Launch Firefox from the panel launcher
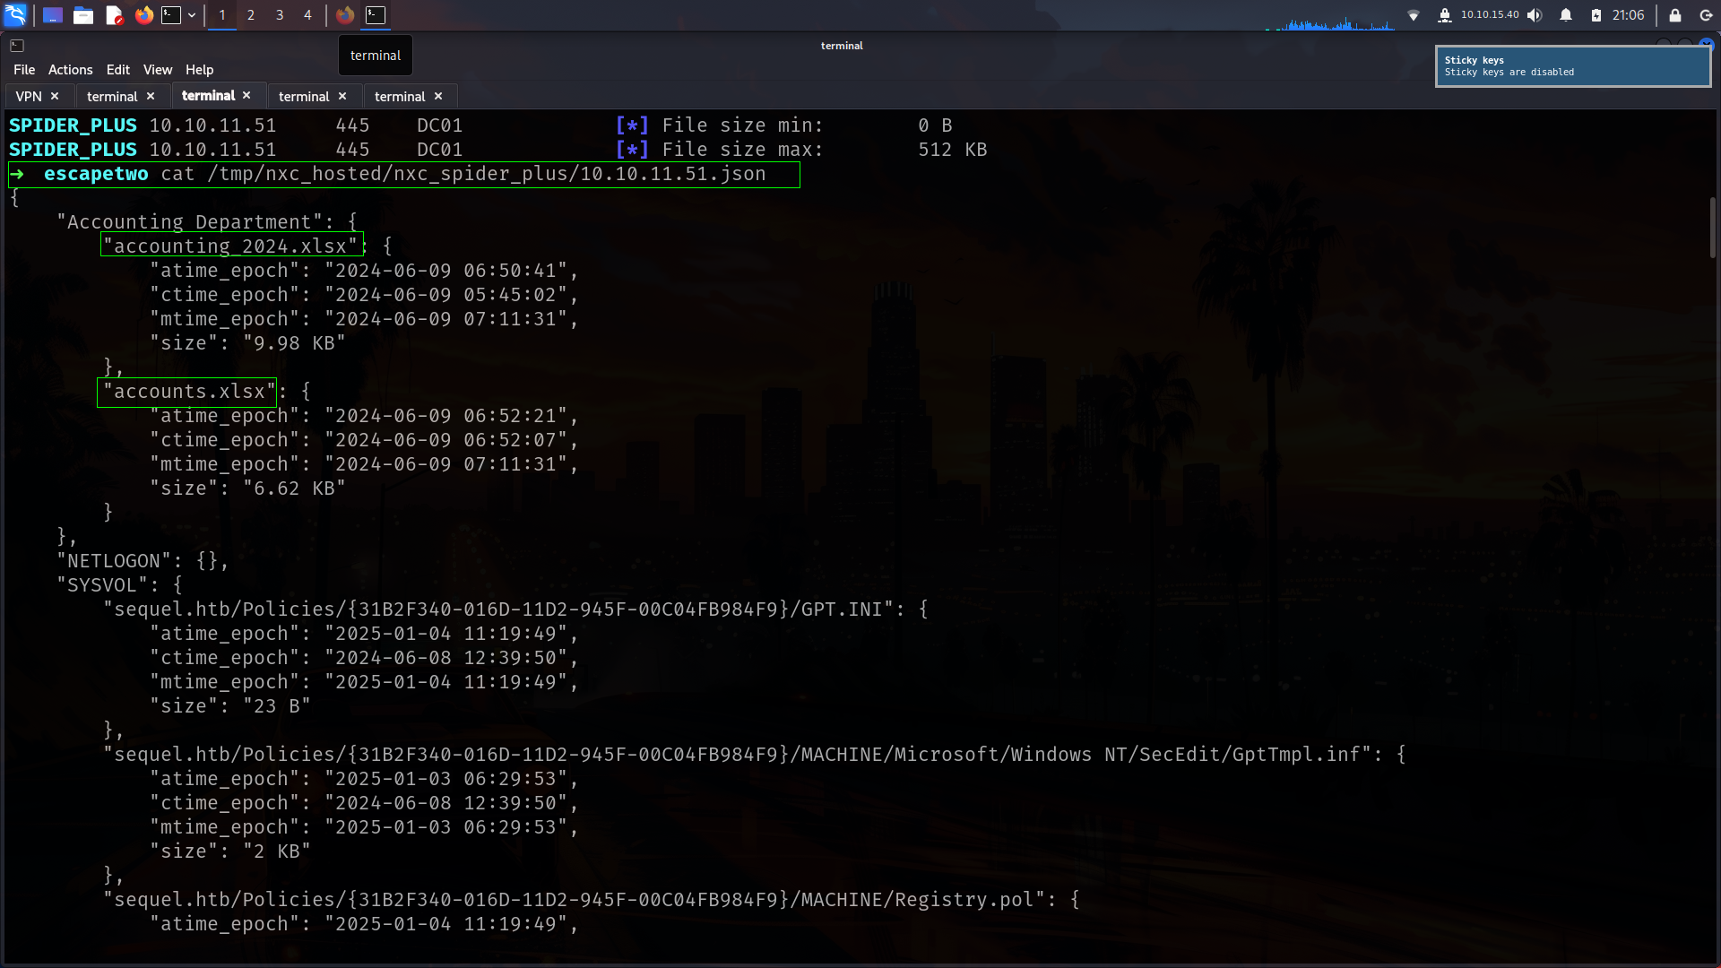Screen dimensions: 1721x968 coord(143,15)
